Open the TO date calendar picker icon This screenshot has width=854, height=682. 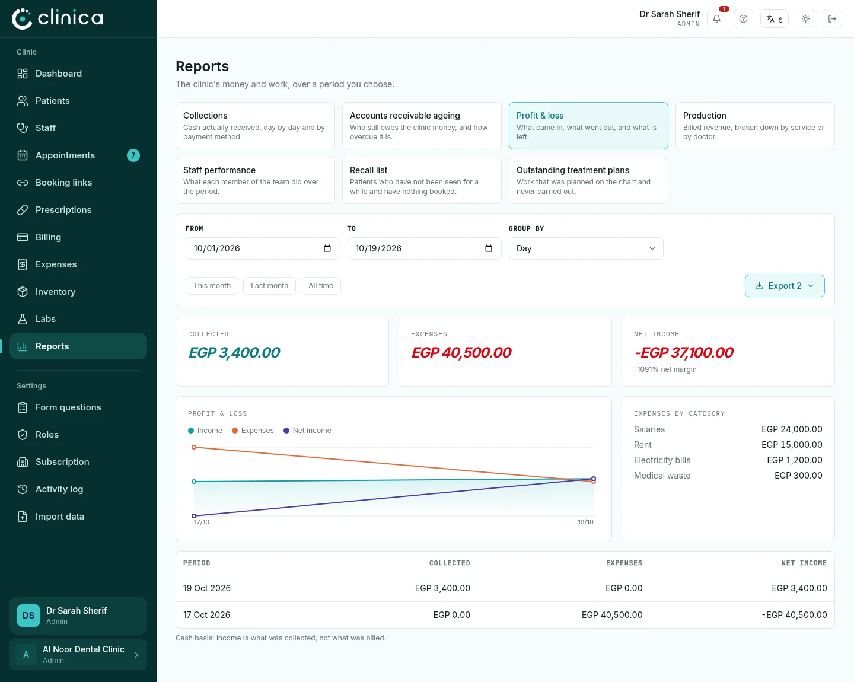489,248
